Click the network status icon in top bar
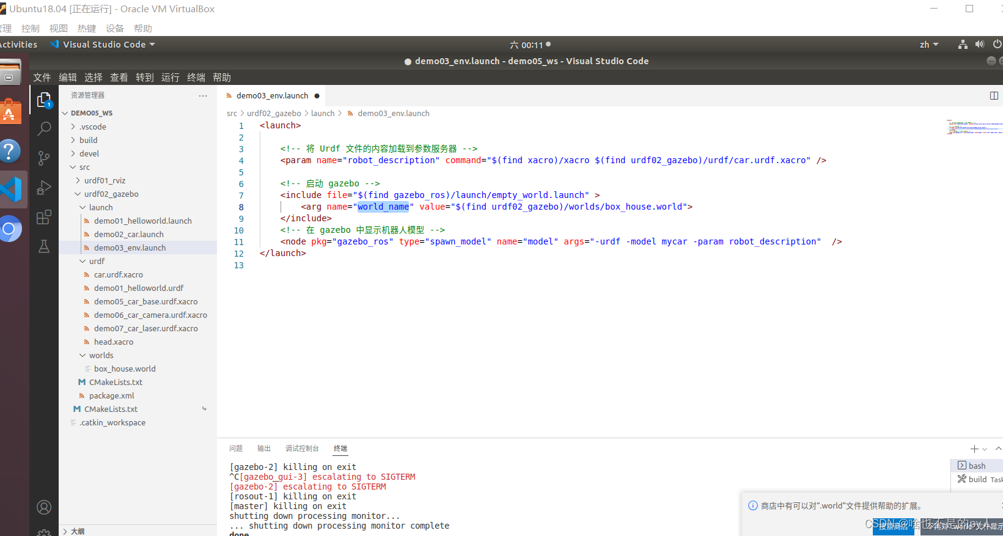 [x=963, y=45]
